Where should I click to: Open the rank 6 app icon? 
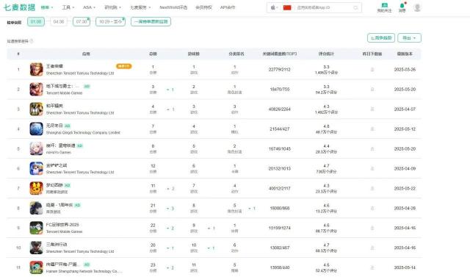(36, 168)
